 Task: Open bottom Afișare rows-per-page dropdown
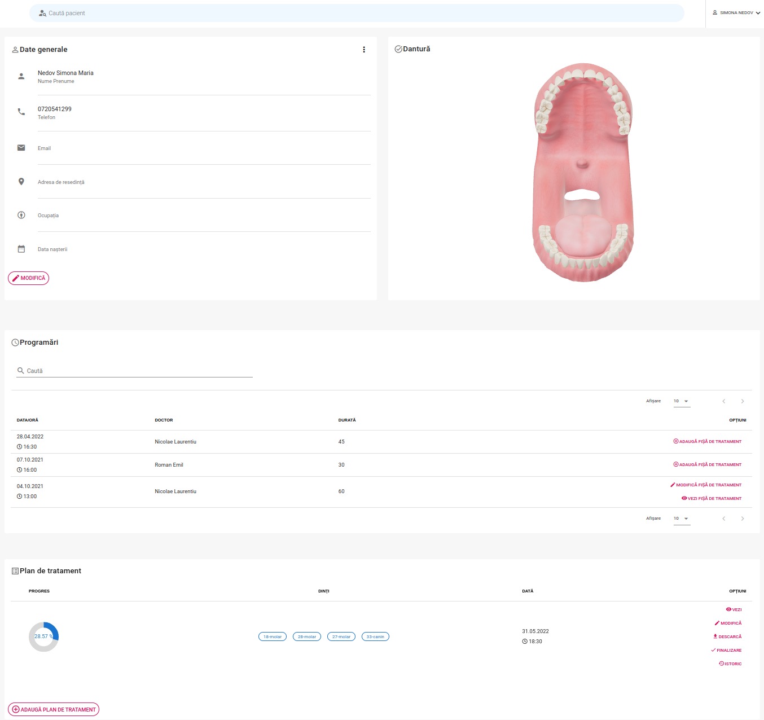(682, 519)
